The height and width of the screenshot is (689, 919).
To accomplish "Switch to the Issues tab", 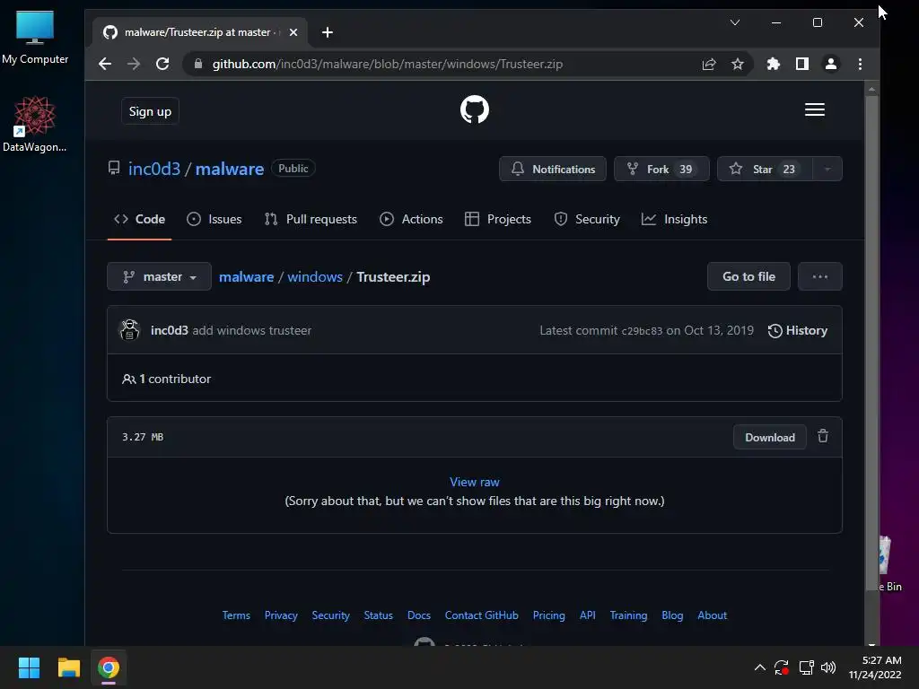I will click(x=214, y=219).
